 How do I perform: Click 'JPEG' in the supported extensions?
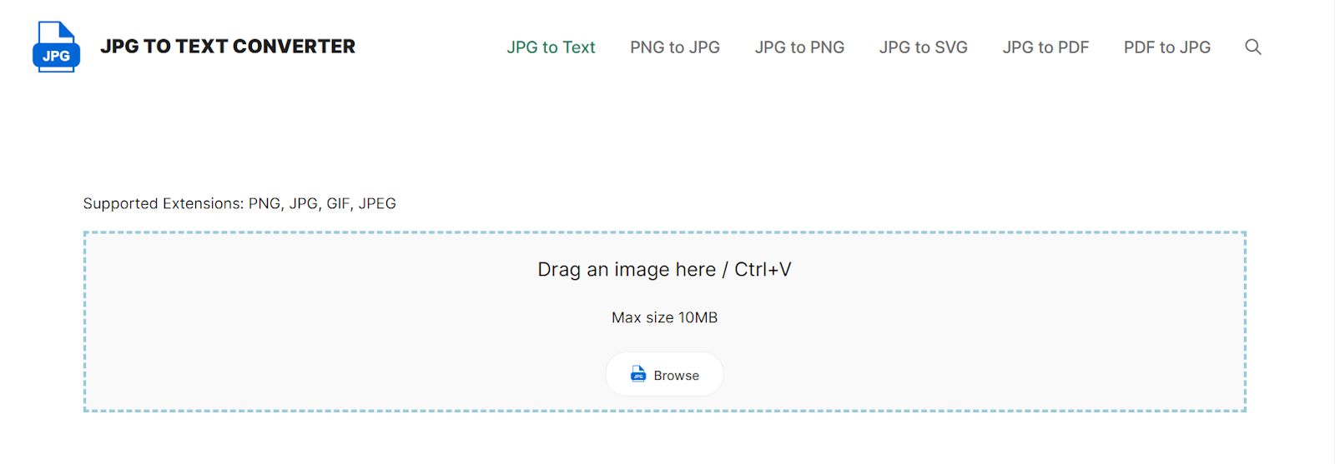click(x=377, y=203)
